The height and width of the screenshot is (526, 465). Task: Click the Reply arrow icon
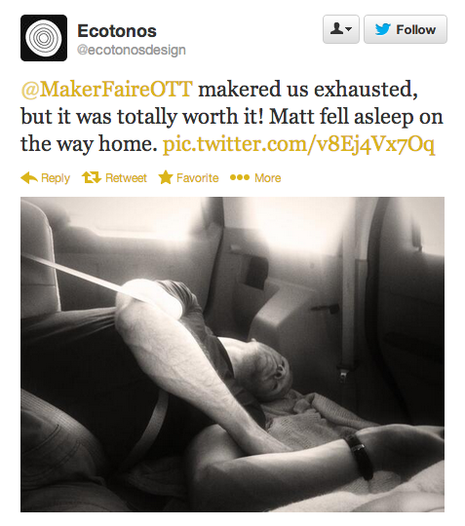[x=29, y=178]
